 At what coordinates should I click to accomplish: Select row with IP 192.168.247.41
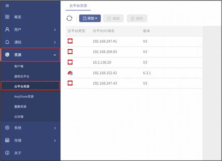click(134, 41)
